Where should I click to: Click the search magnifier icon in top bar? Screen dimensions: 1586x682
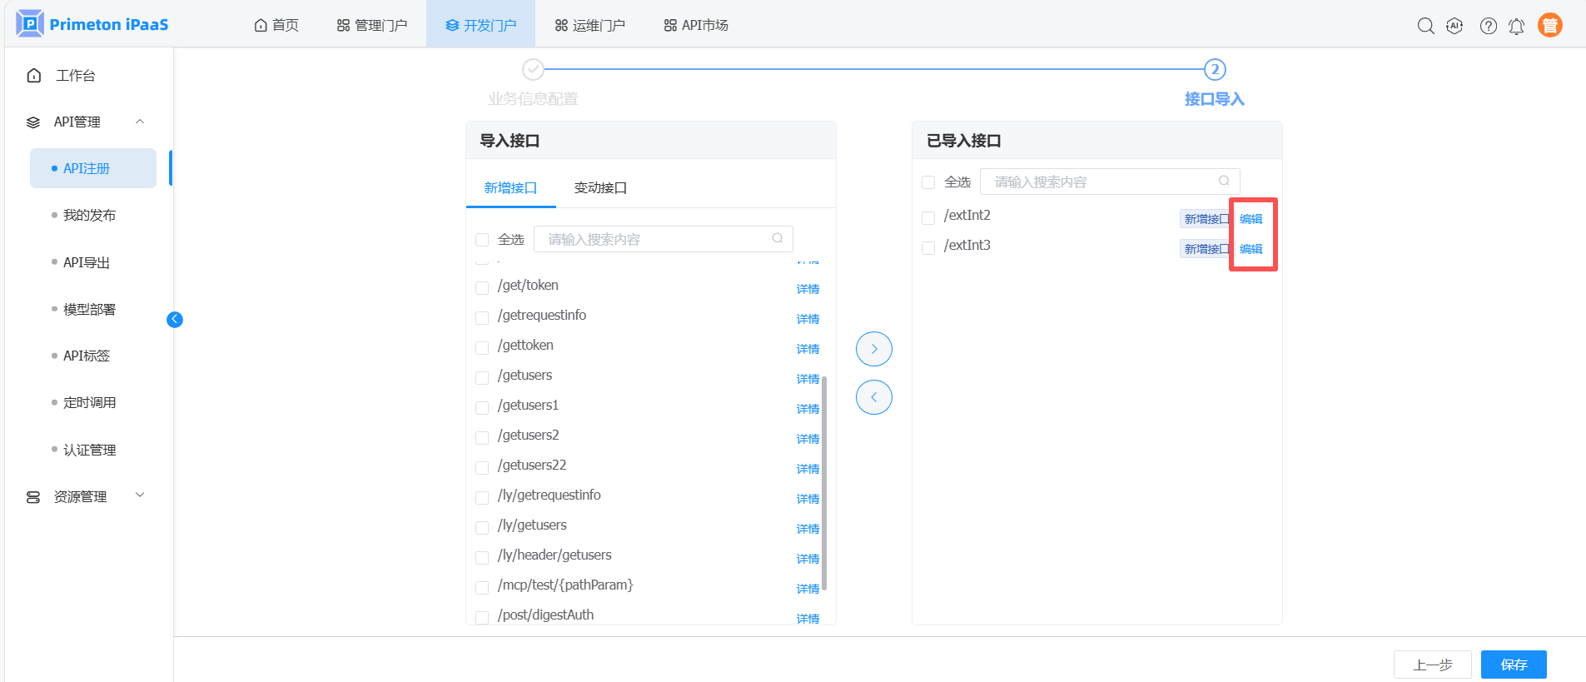click(1425, 26)
